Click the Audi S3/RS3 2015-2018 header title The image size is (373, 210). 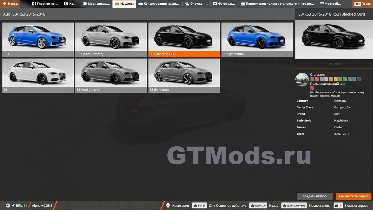click(24, 14)
